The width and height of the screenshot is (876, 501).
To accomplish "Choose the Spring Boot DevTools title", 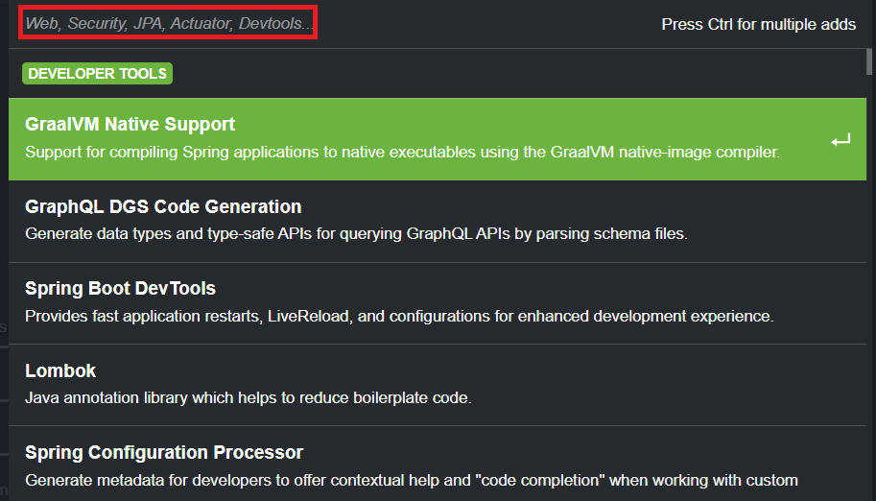I will [120, 289].
